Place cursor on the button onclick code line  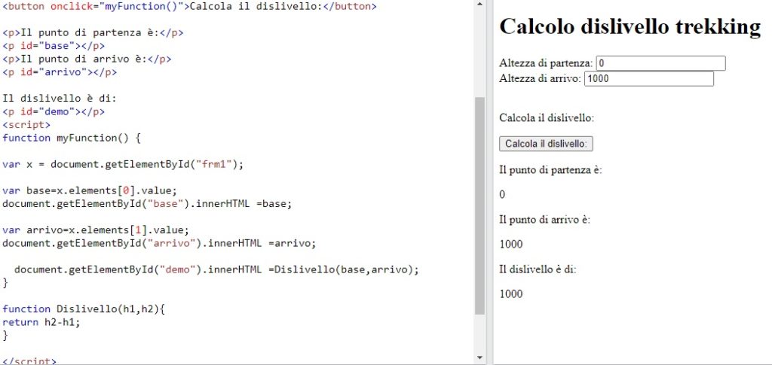[189, 6]
